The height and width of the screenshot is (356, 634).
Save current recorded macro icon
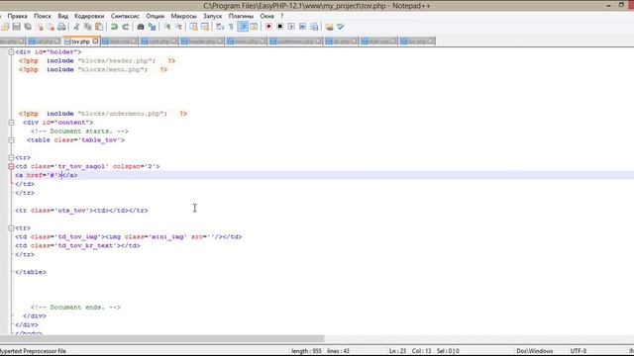(314, 27)
